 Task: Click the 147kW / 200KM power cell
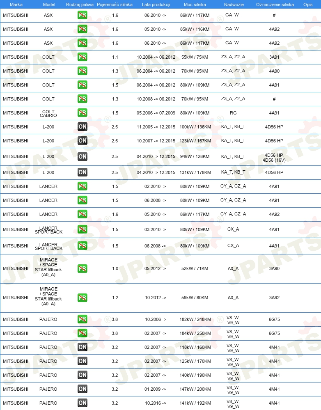(x=195, y=389)
